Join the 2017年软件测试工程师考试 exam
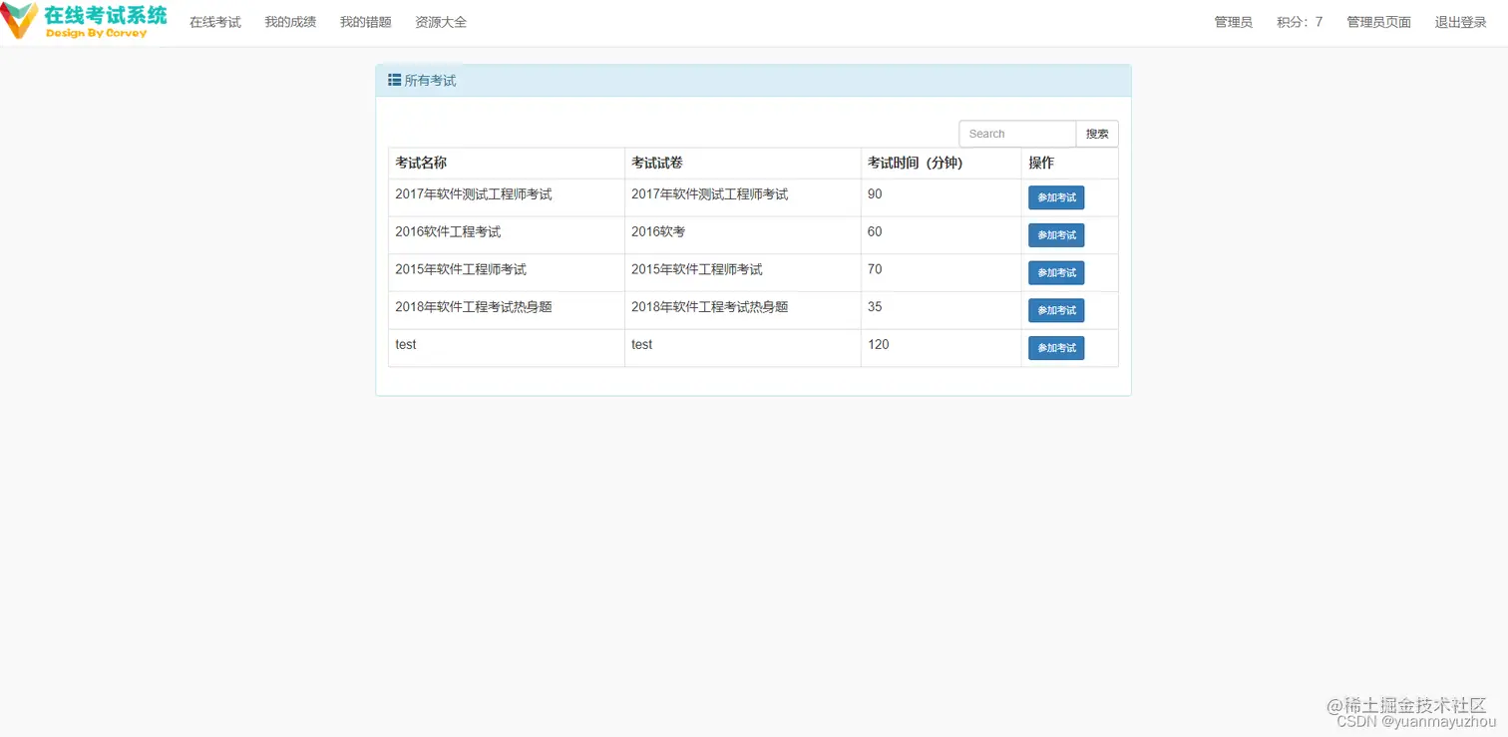Screen dimensions: 1508x737 (1056, 197)
